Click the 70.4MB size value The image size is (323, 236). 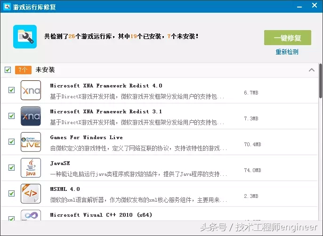252,144
